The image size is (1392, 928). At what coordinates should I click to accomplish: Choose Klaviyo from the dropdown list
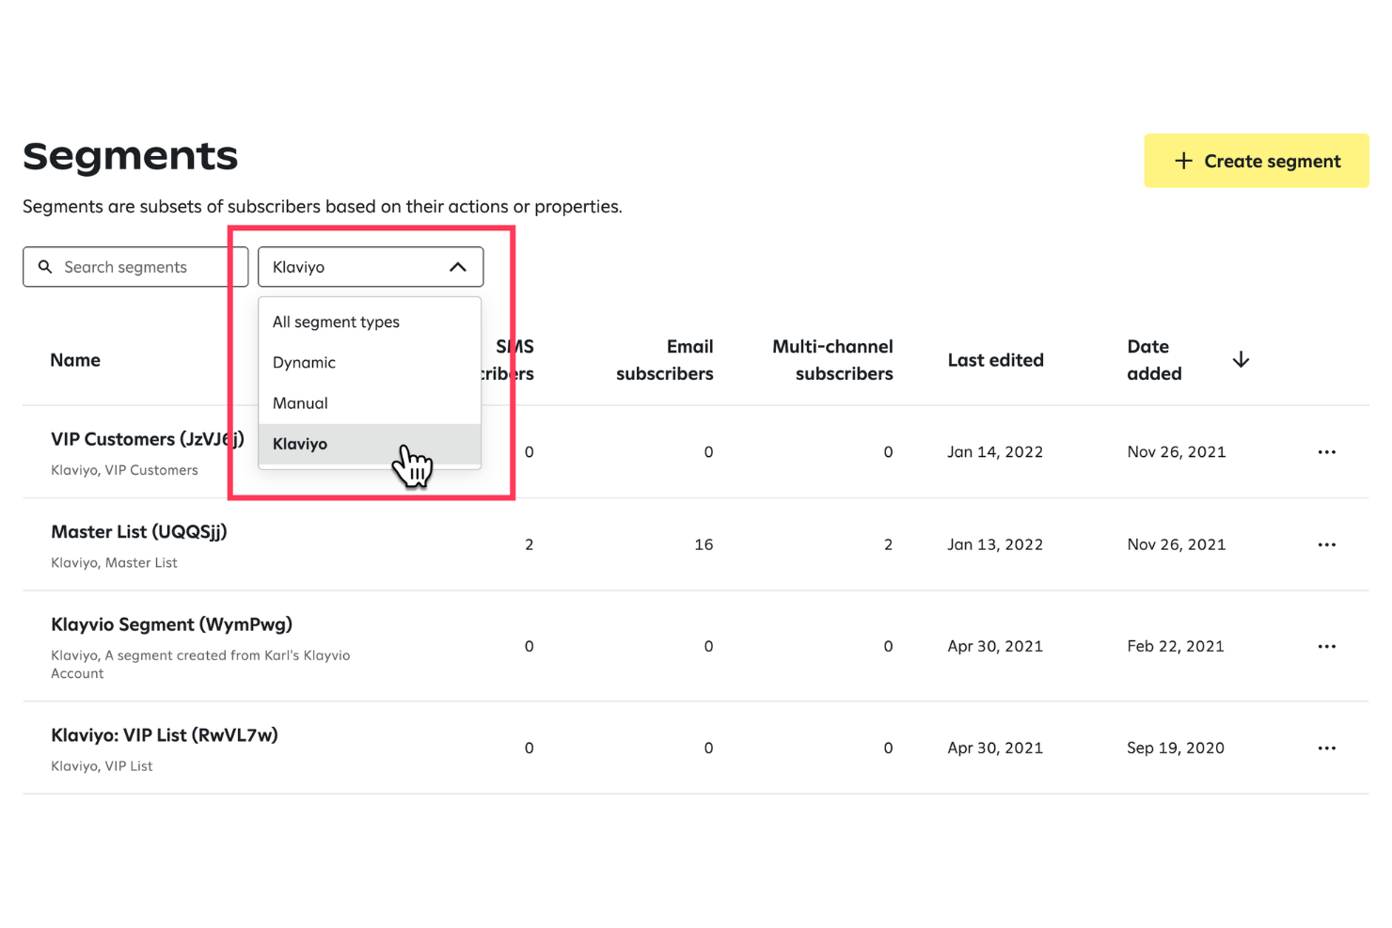(x=299, y=443)
